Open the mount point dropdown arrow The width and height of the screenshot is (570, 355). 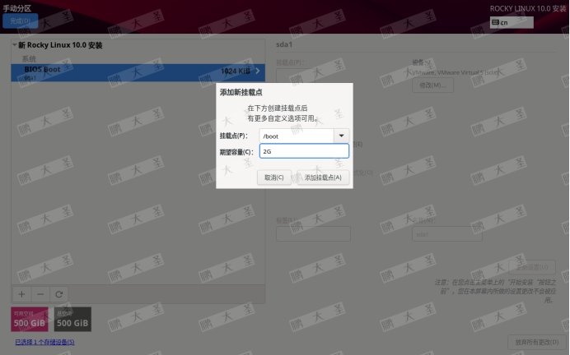click(341, 136)
